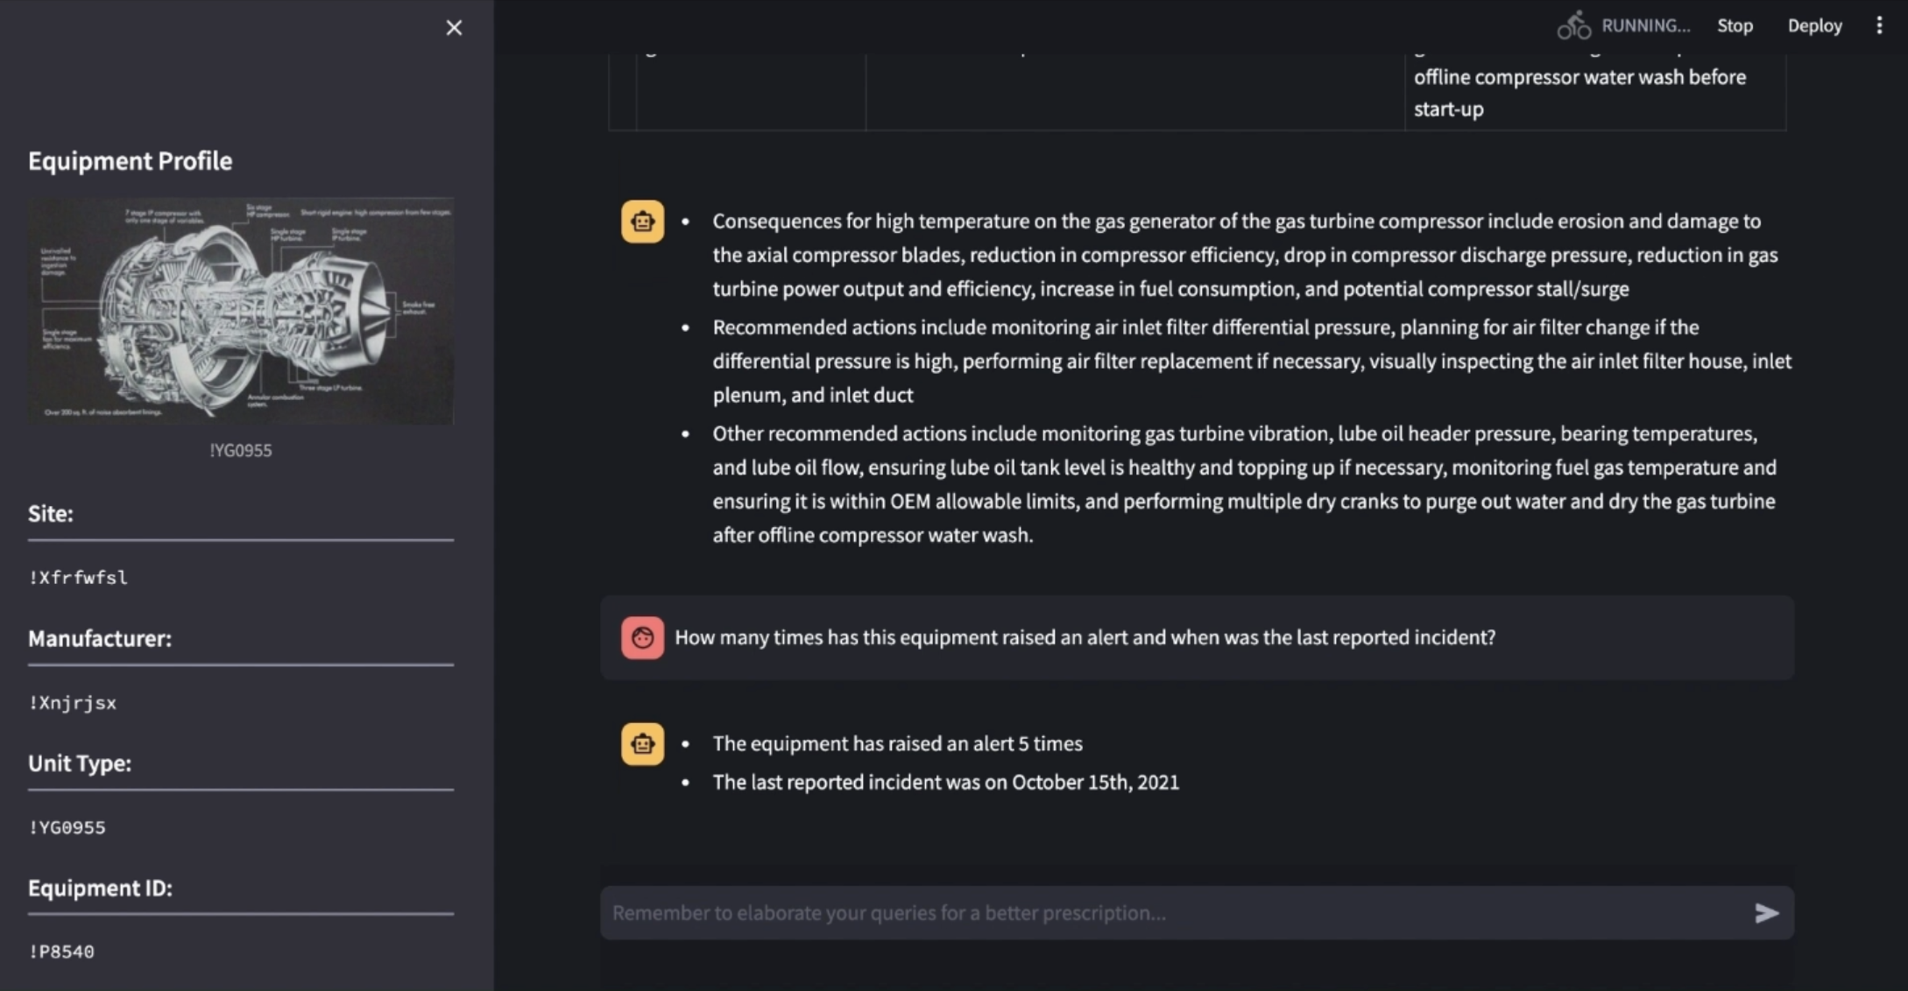Click the user avatar beside the alert question
The height and width of the screenshot is (991, 1908).
[642, 638]
